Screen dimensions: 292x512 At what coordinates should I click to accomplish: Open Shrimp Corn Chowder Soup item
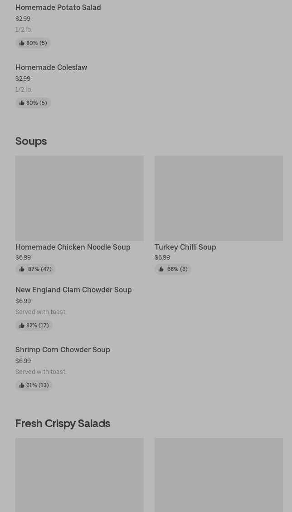[x=63, y=350]
